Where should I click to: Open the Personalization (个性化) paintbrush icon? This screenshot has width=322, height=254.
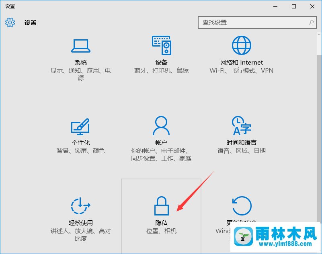(x=80, y=126)
